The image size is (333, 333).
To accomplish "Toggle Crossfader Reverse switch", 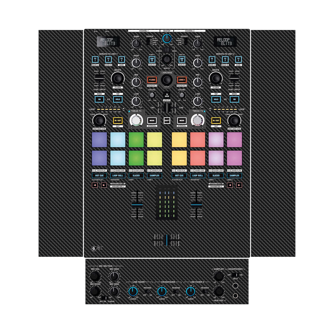I will [x=176, y=292].
